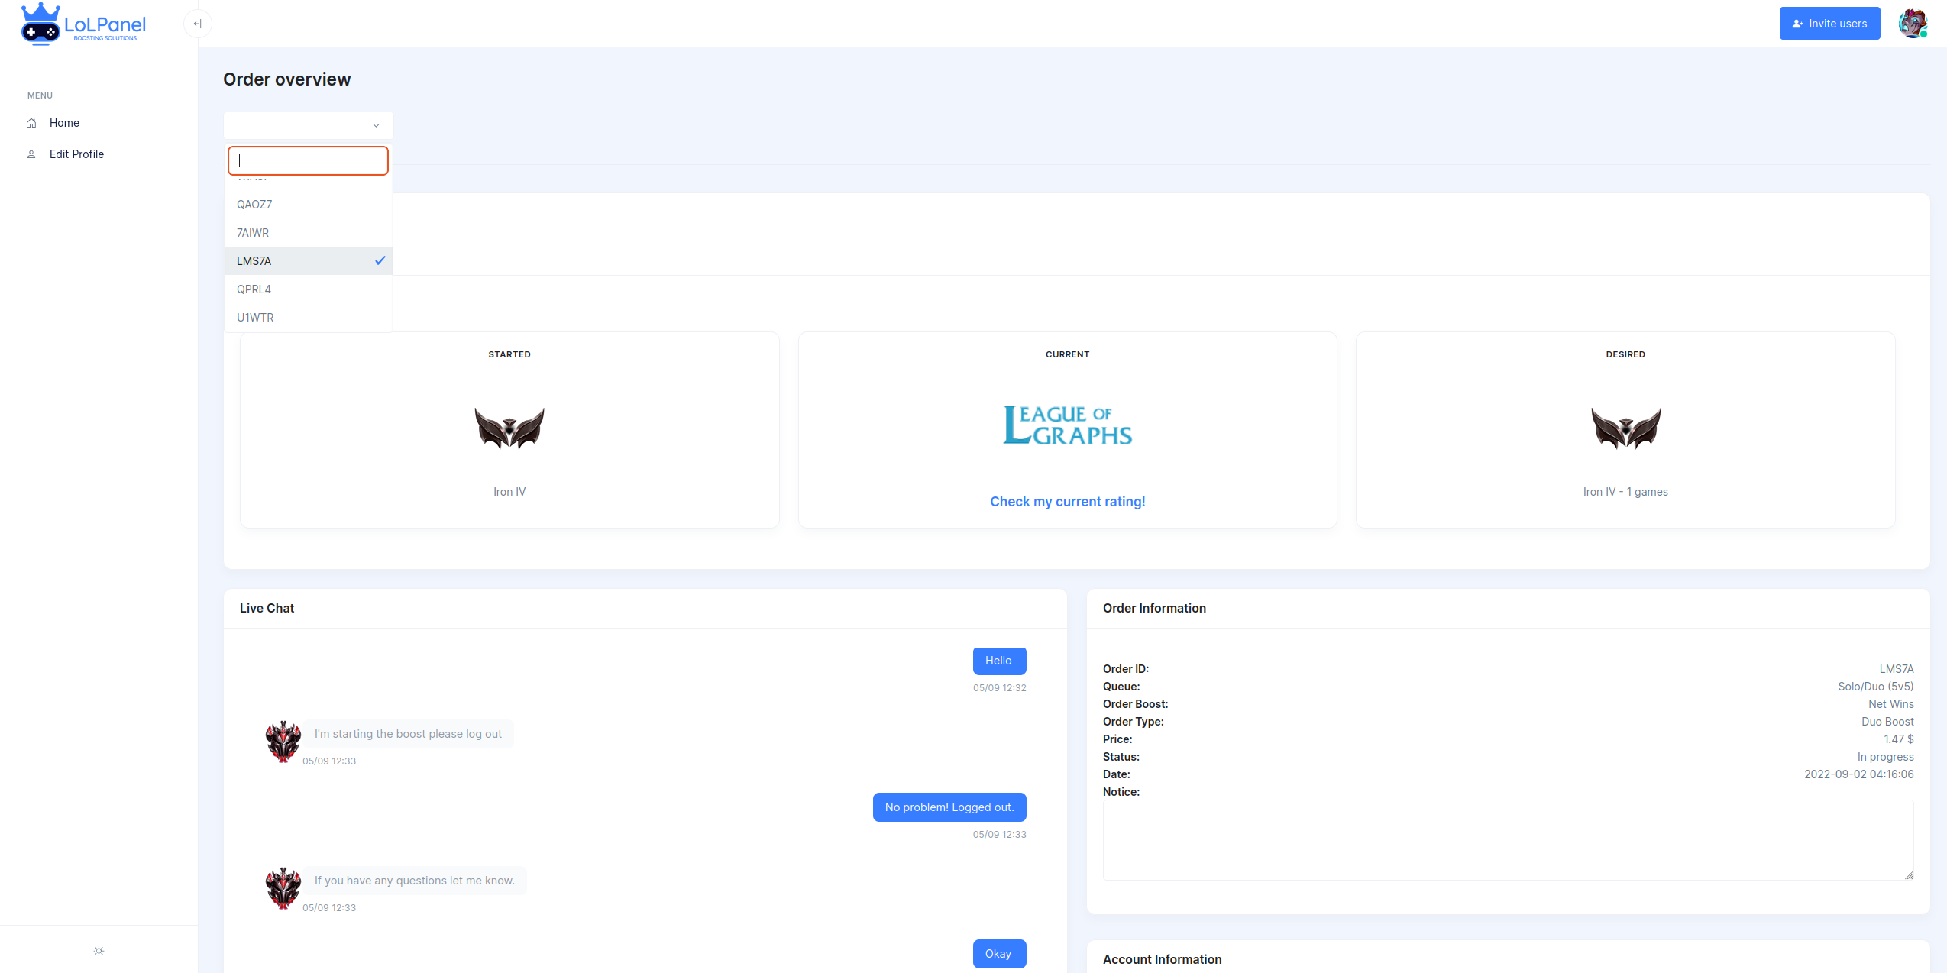Click the Invite users button
1947x973 pixels.
(x=1829, y=24)
